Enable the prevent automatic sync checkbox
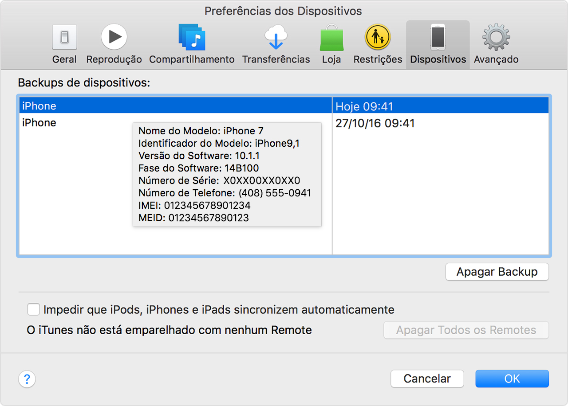 33,309
